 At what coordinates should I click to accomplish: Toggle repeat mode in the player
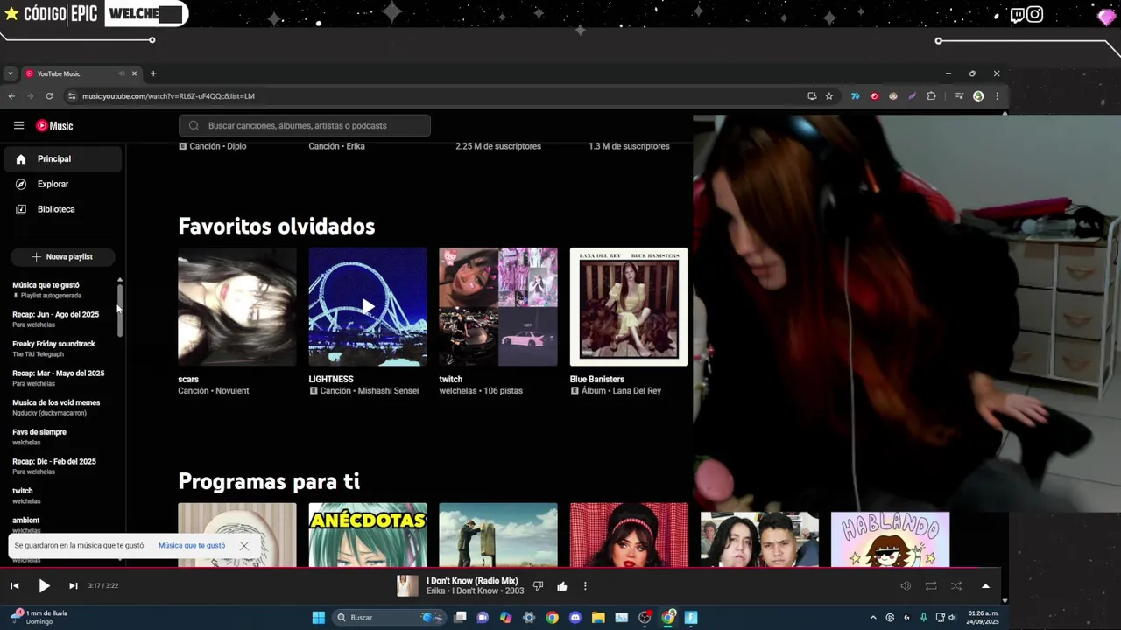click(x=931, y=586)
